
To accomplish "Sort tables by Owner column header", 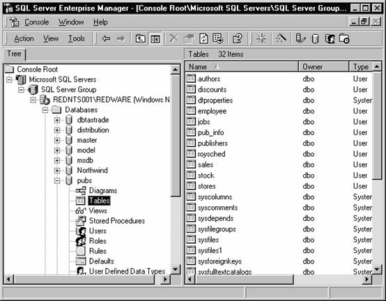I will pyautogui.click(x=323, y=67).
